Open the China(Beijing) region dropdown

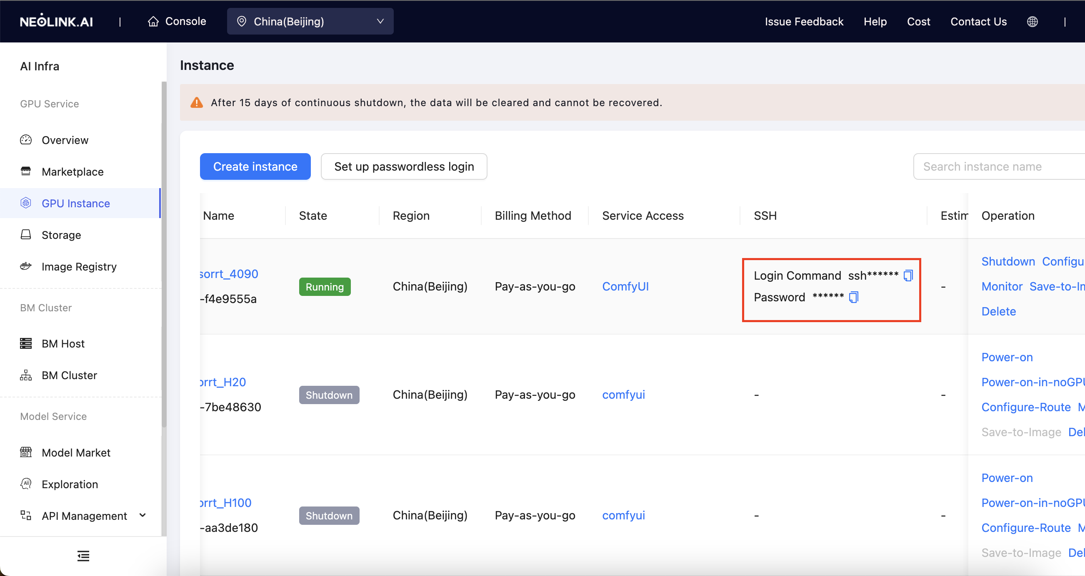click(310, 22)
